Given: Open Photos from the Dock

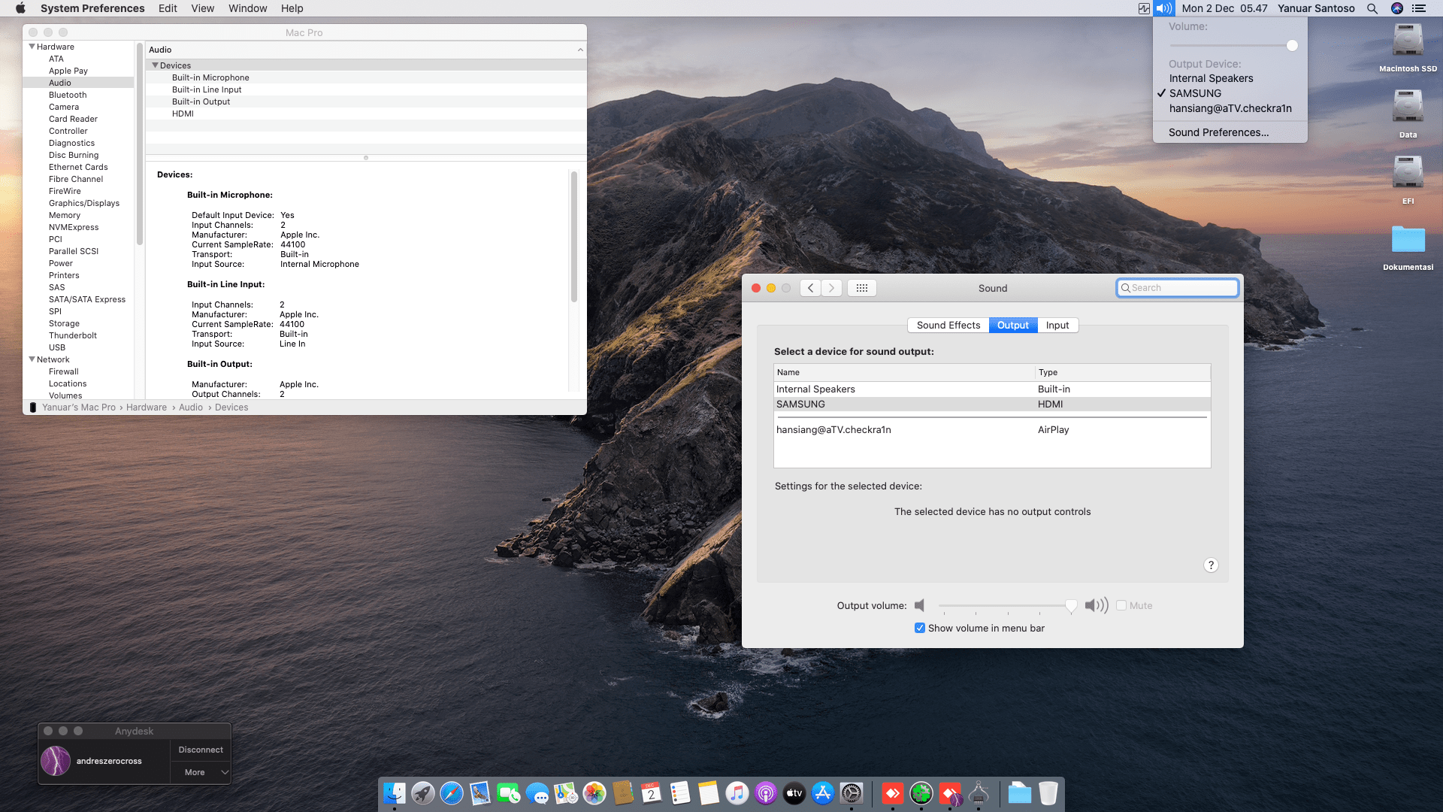Looking at the screenshot, I should [594, 793].
